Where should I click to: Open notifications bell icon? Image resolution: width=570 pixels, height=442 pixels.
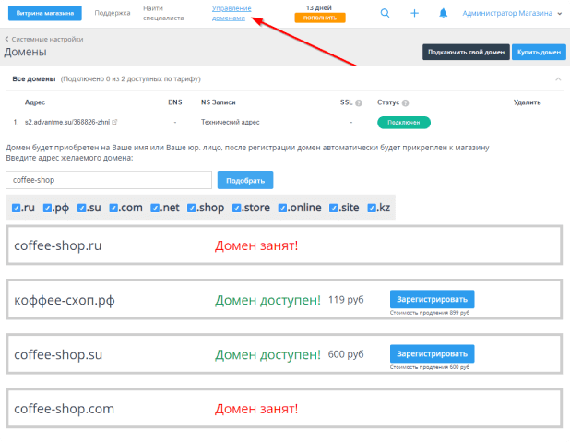coord(443,14)
